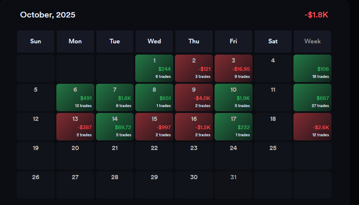Select October 10 cell showing $1.9K
This screenshot has width=359, height=205.
click(233, 97)
